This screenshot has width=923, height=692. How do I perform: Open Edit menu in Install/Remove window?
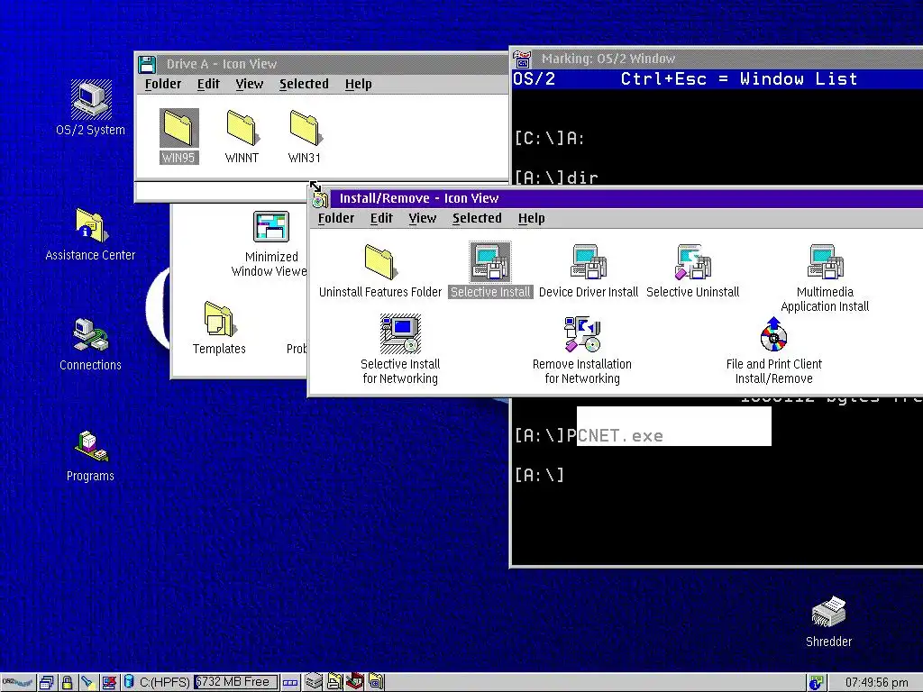point(381,218)
